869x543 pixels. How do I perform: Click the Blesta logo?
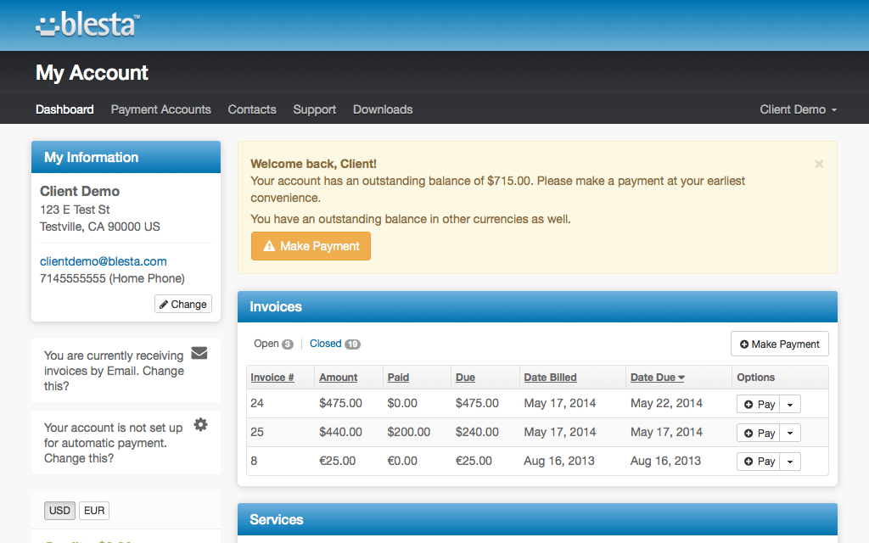tap(87, 25)
